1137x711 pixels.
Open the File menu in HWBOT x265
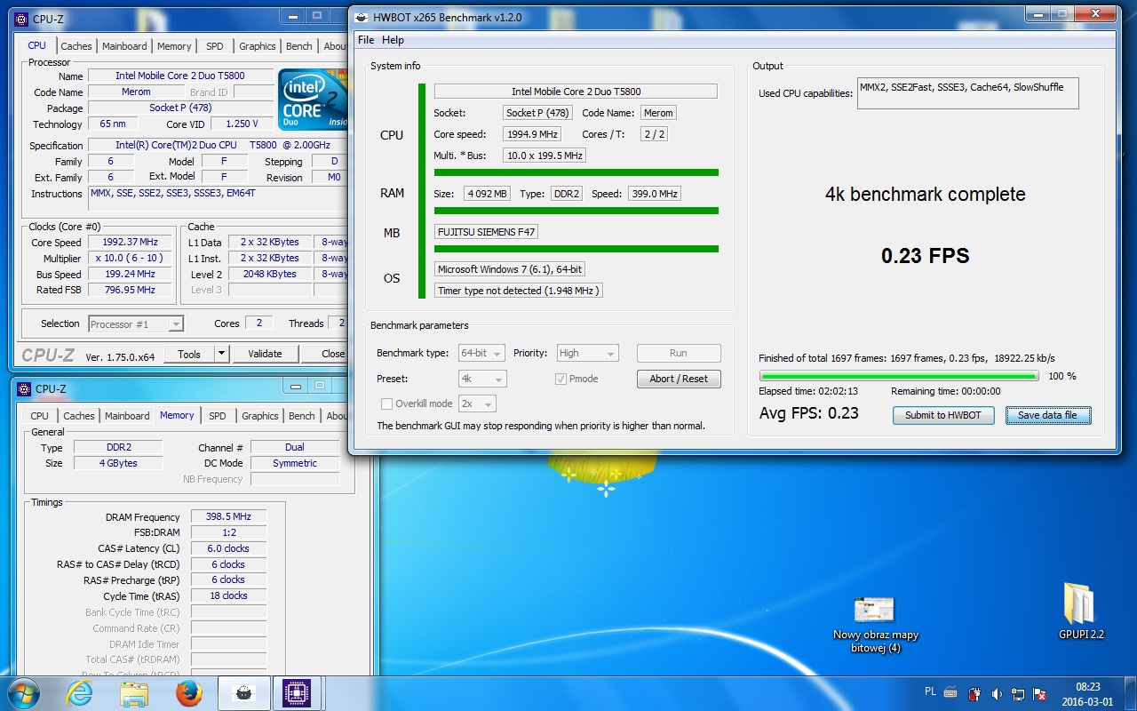(366, 40)
